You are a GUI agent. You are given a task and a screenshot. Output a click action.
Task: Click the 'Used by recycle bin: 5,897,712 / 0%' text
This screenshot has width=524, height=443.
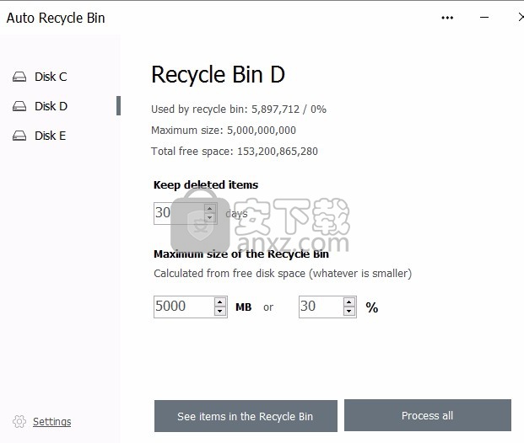(239, 109)
